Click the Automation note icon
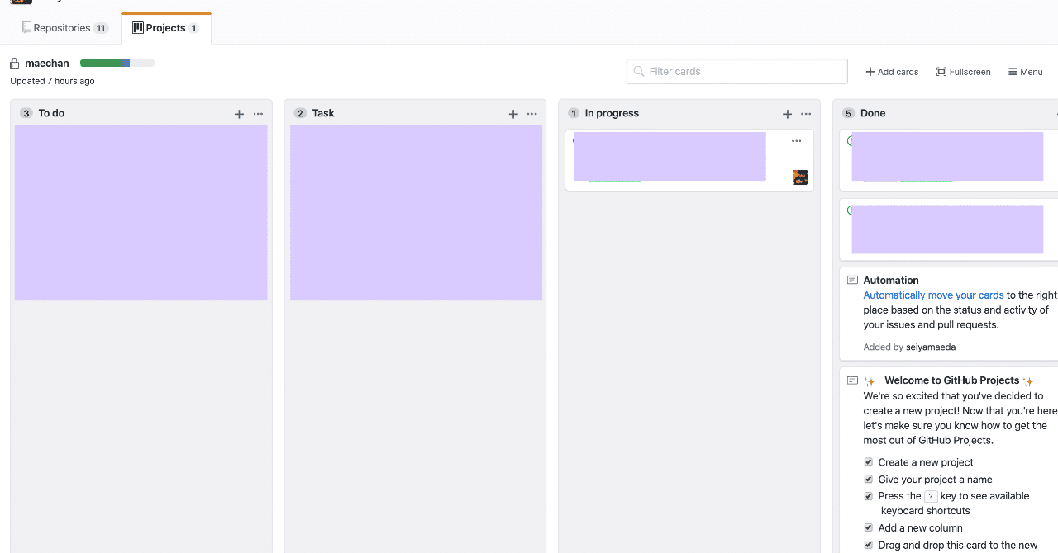This screenshot has width=1058, height=553. click(852, 281)
